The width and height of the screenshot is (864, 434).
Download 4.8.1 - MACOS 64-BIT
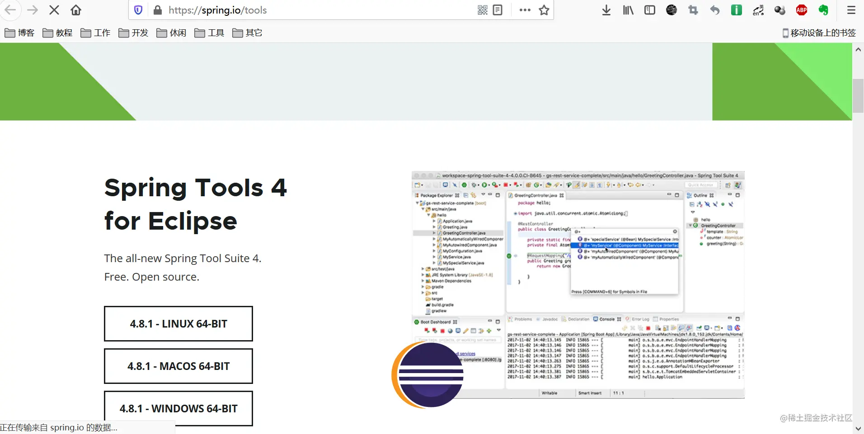178,366
